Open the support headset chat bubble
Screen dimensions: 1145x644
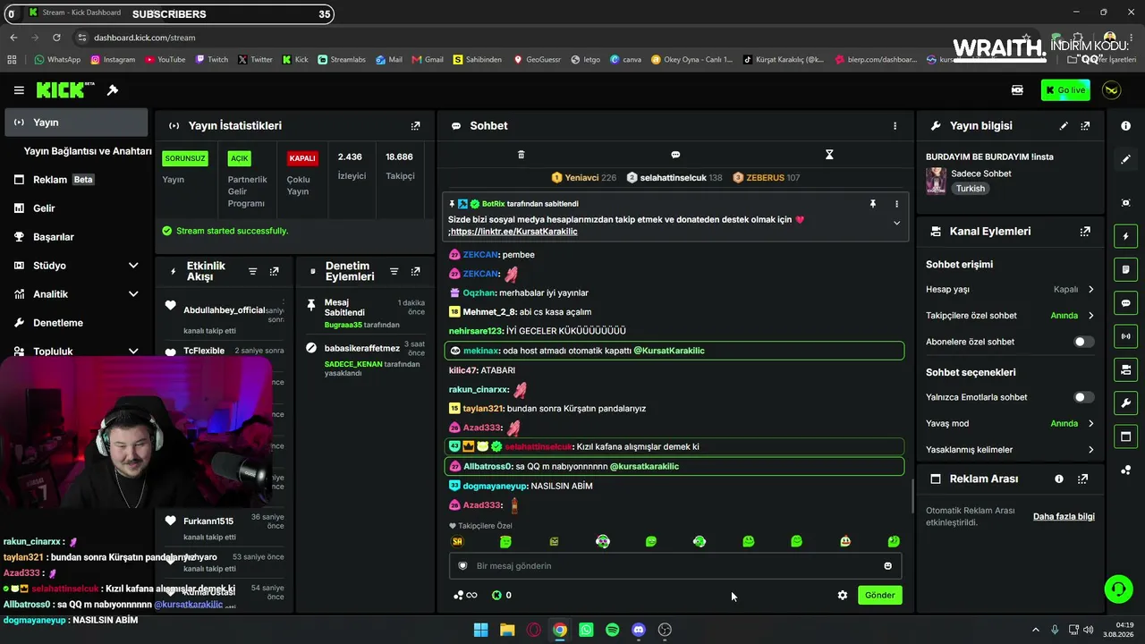click(1118, 589)
